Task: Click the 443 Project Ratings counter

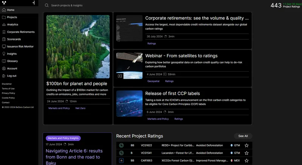Action: point(285,5)
